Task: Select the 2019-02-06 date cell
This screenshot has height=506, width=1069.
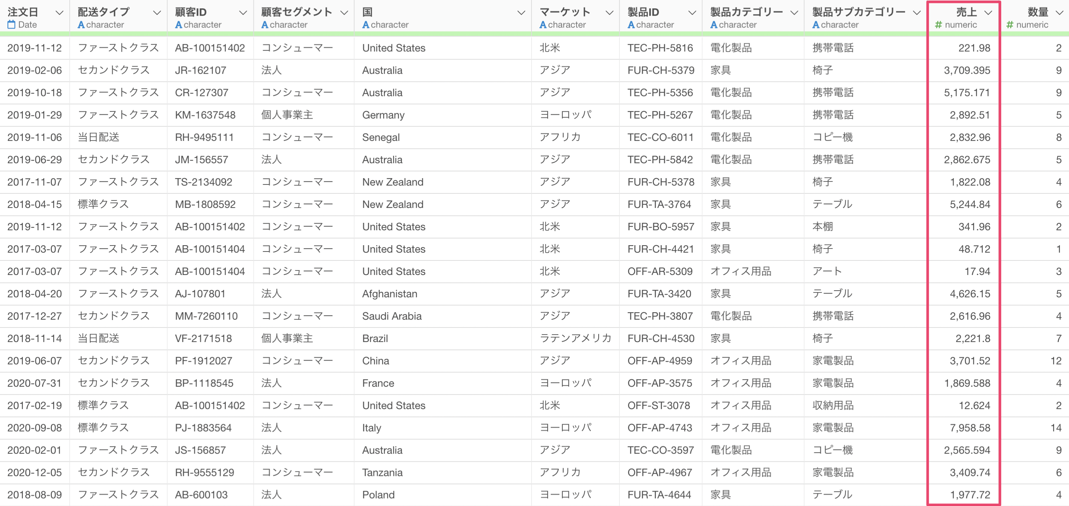Action: point(35,70)
